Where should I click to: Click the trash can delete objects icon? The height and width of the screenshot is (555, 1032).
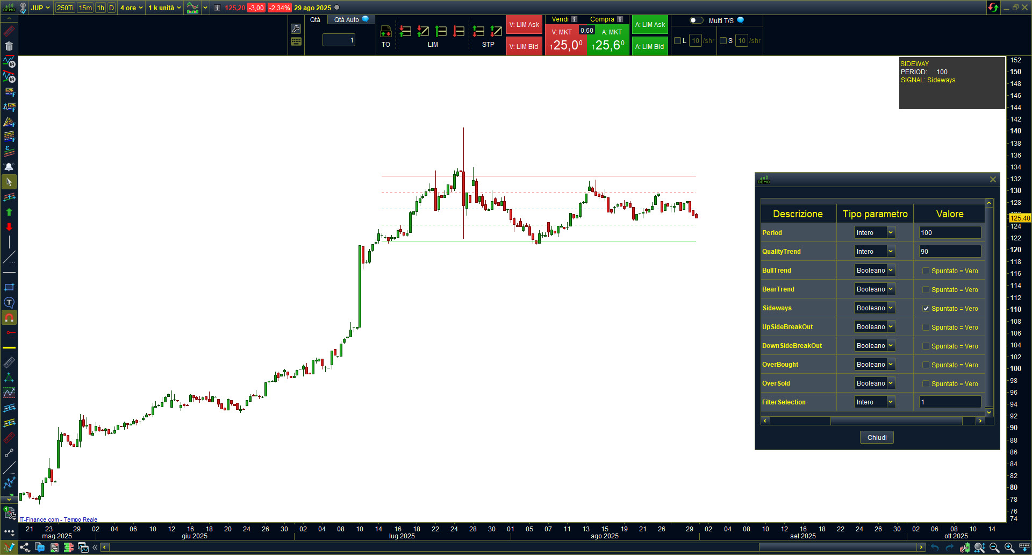point(9,47)
